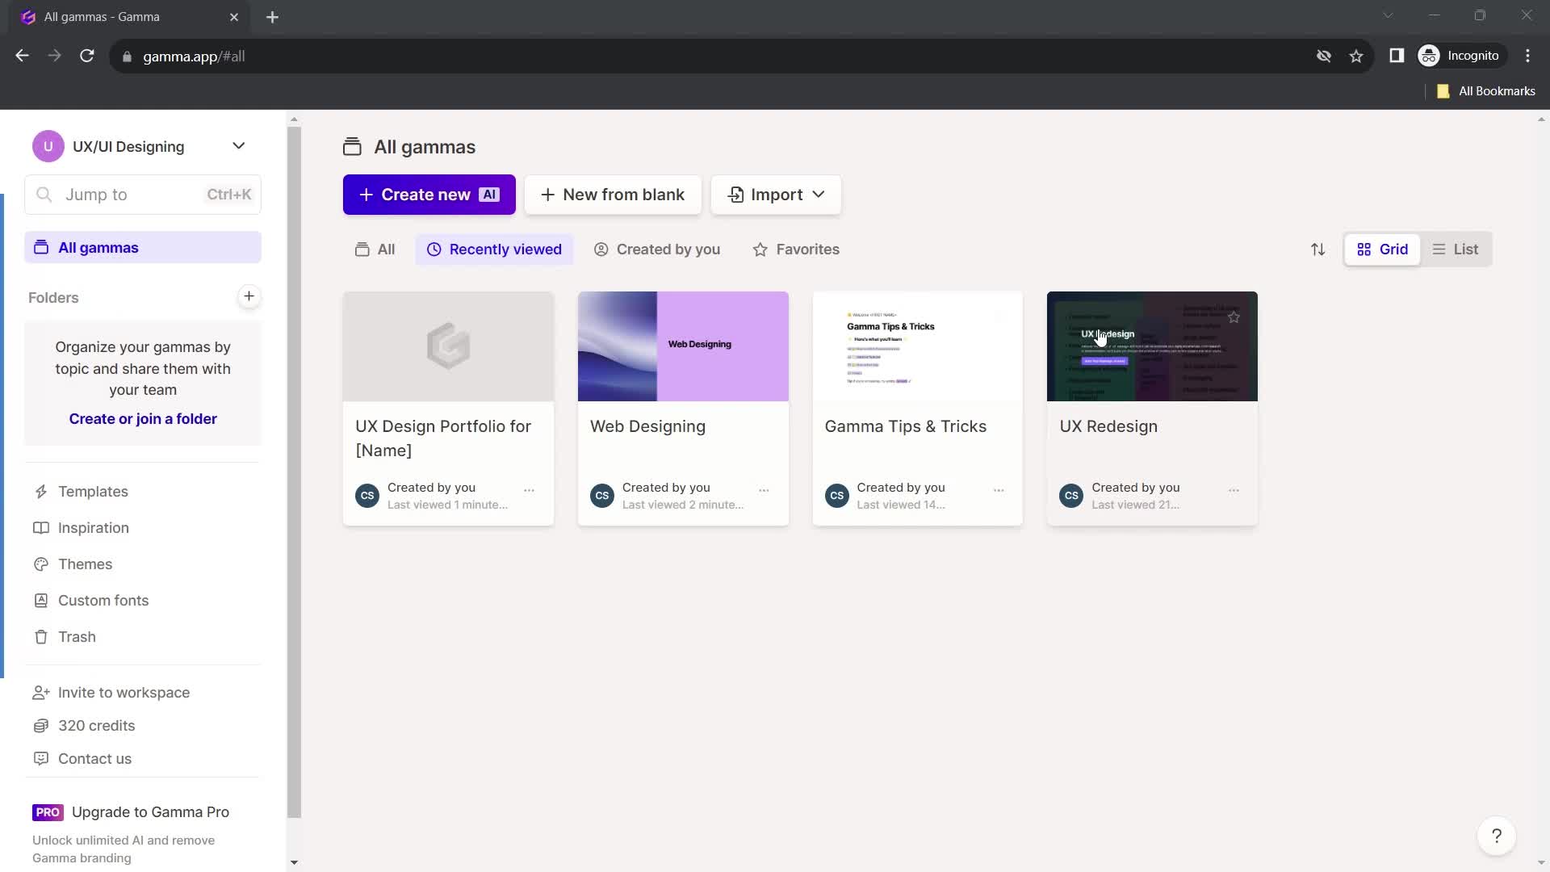Expand the workspace dropdown menu

tap(238, 146)
